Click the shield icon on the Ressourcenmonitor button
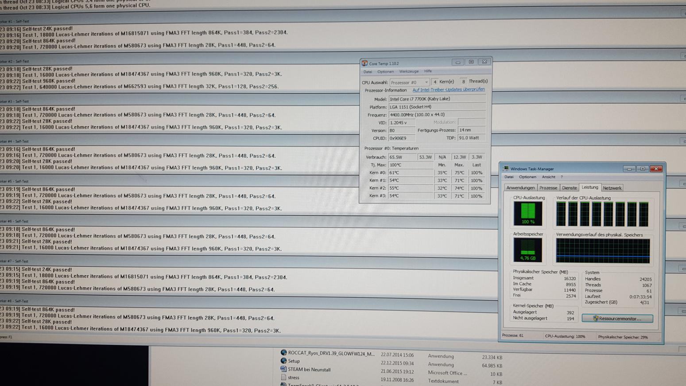This screenshot has height=386, width=686. click(x=596, y=318)
